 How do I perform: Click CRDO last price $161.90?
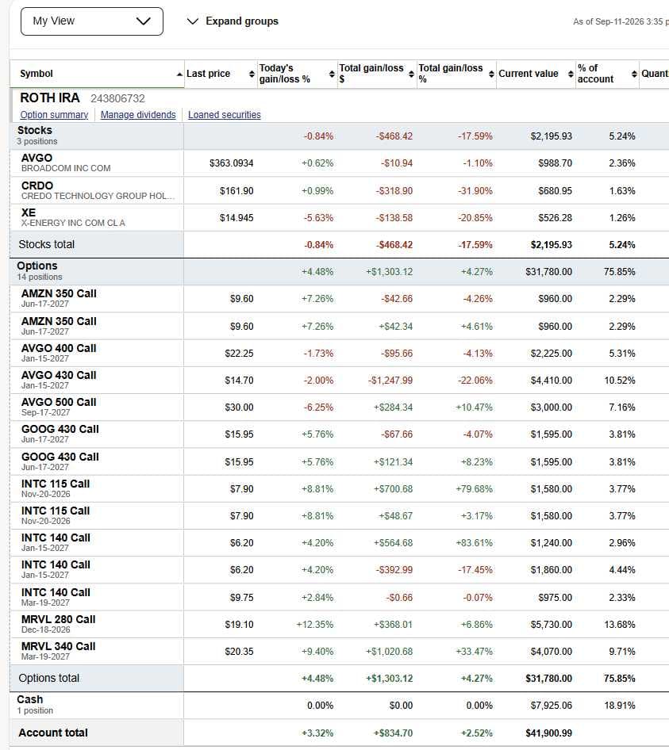tap(236, 191)
